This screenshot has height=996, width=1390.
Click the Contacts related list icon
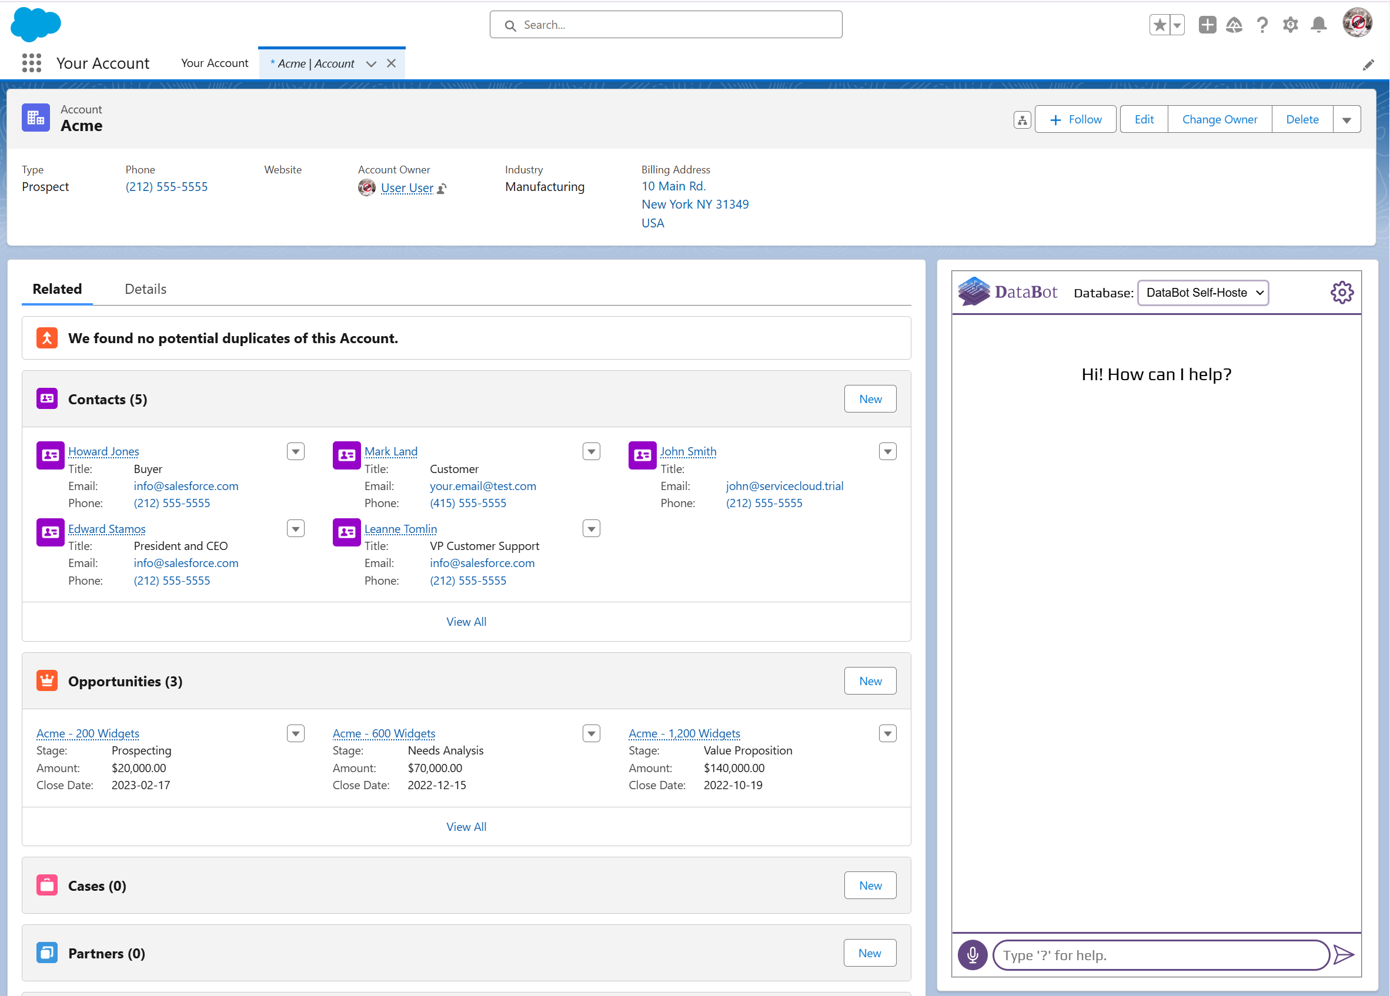pyautogui.click(x=47, y=399)
